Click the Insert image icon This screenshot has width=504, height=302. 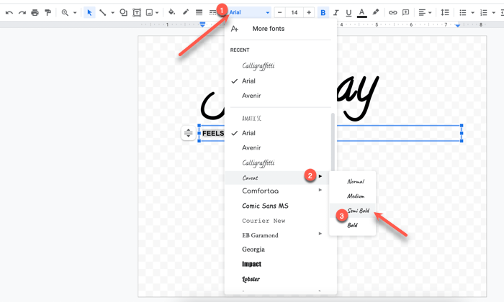tap(149, 12)
